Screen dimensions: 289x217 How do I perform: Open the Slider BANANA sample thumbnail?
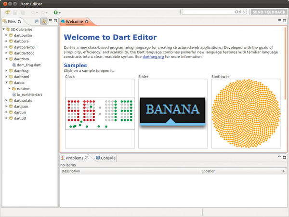point(173,113)
